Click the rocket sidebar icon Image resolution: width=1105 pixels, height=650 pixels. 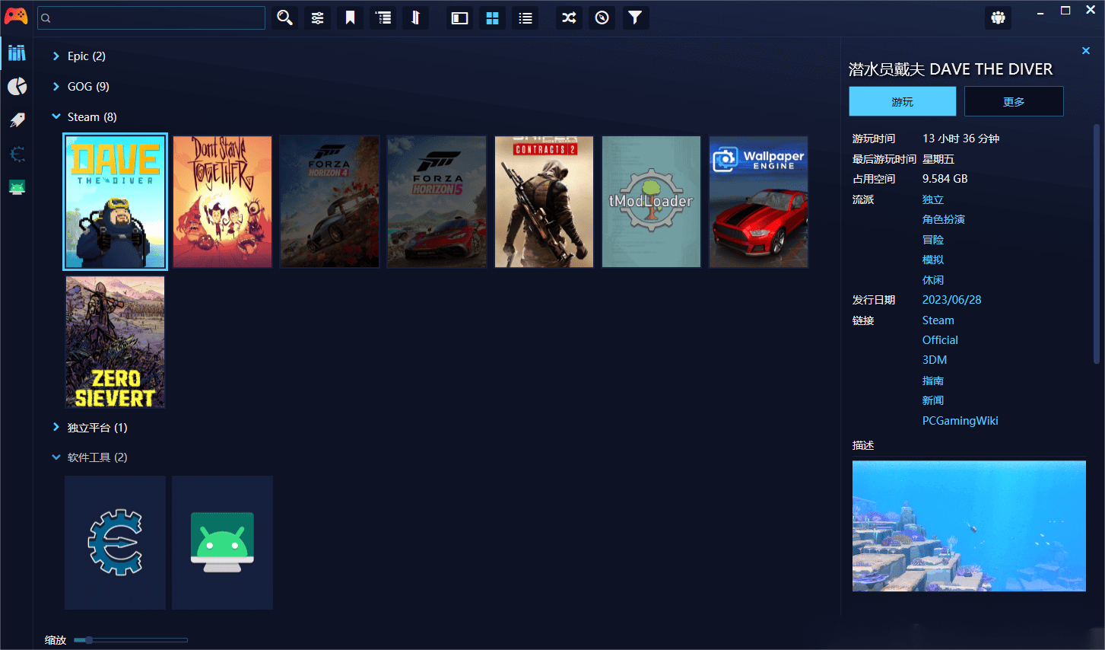point(17,119)
